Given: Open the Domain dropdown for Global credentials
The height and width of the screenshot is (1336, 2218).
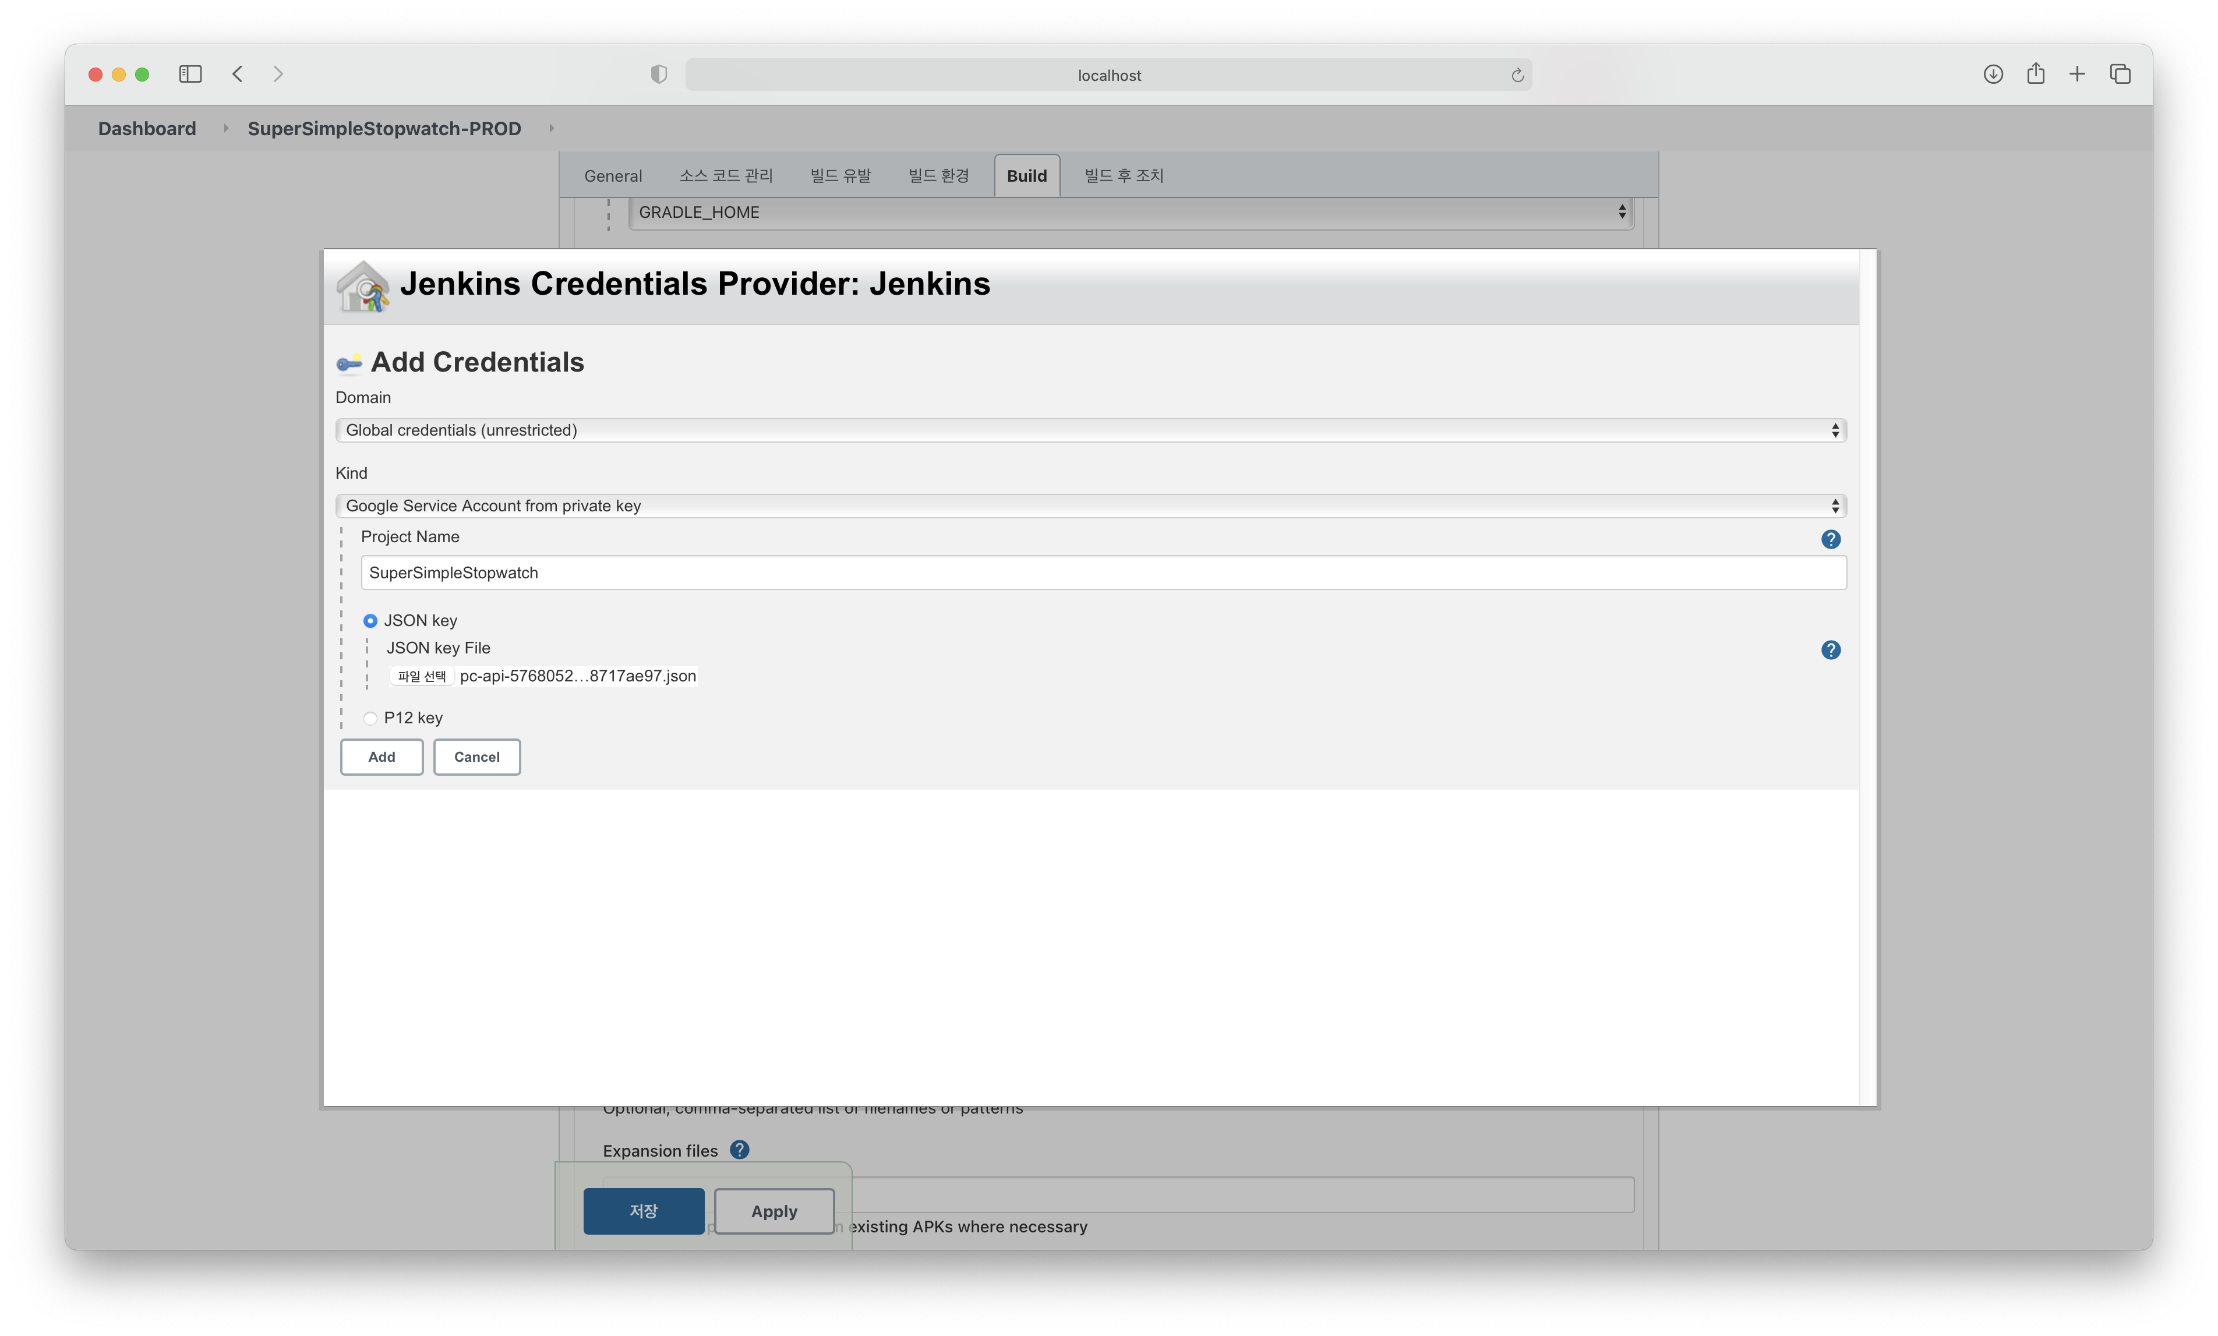Looking at the screenshot, I should click(x=1089, y=430).
